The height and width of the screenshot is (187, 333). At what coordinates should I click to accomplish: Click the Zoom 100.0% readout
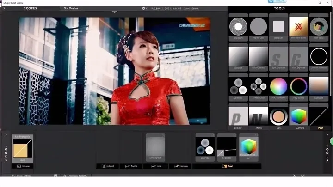(191, 8)
